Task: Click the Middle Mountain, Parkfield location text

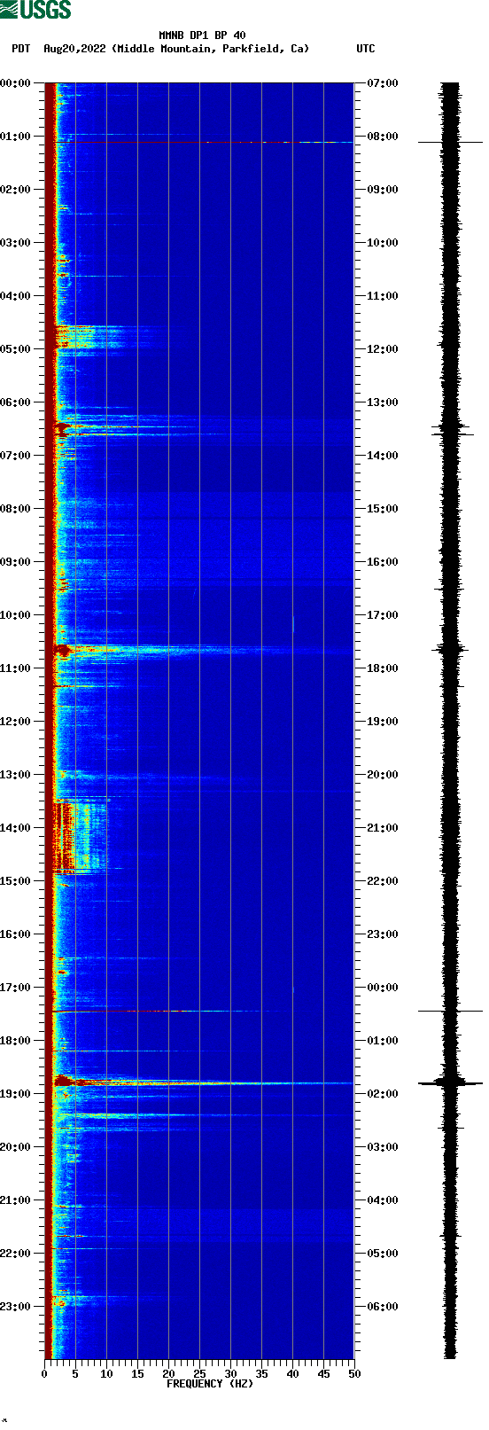Action: tap(209, 49)
